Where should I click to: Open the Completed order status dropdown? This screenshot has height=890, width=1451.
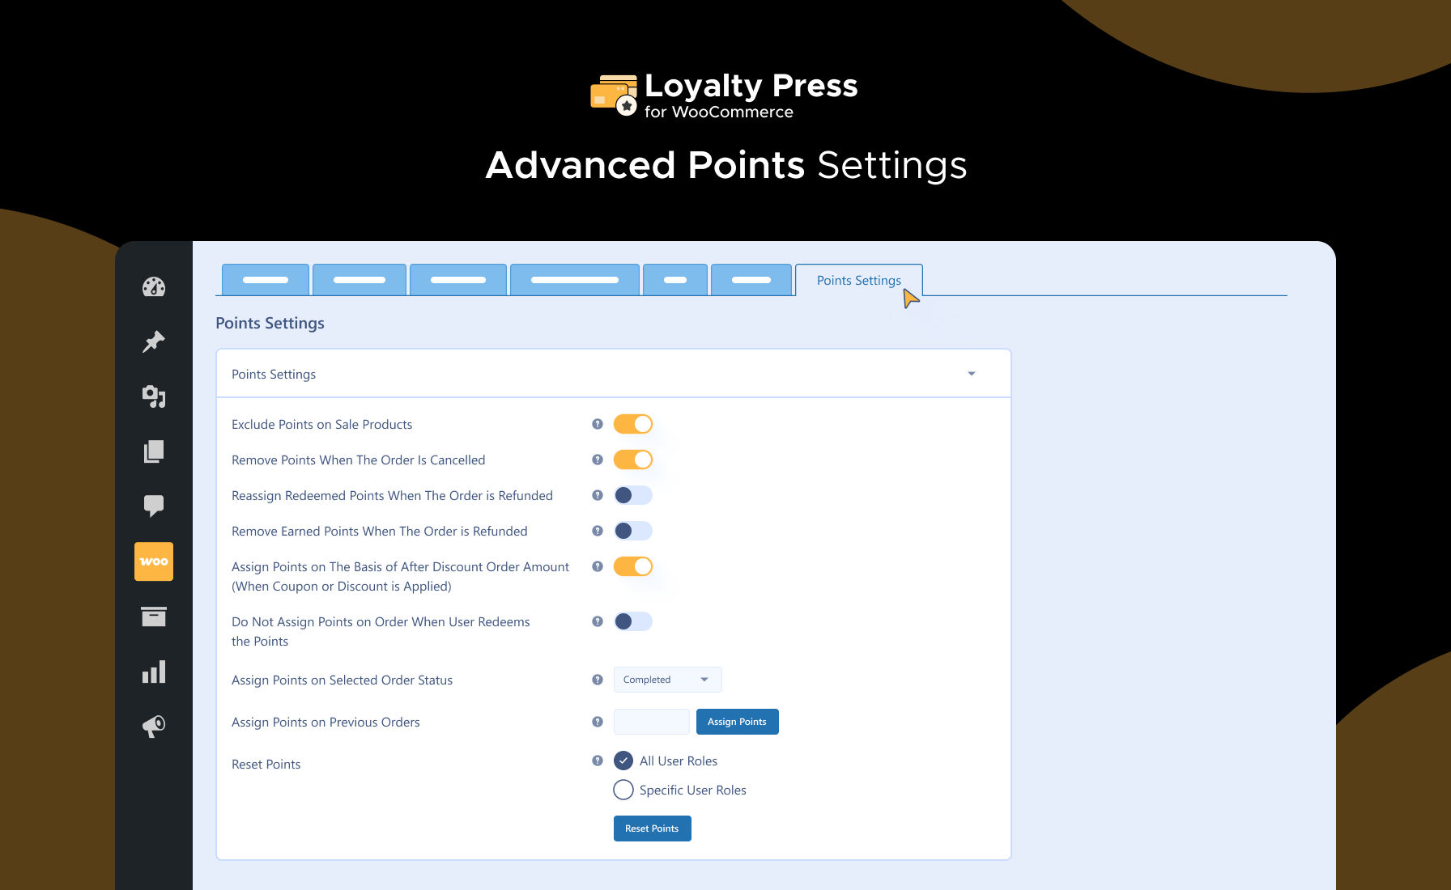click(668, 680)
